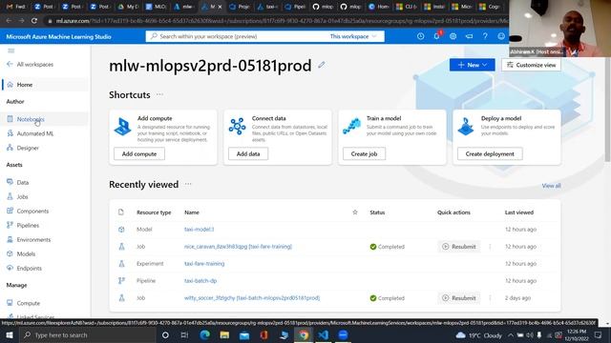Click the Windows Start button
The width and height of the screenshot is (611, 343).
(x=10, y=334)
